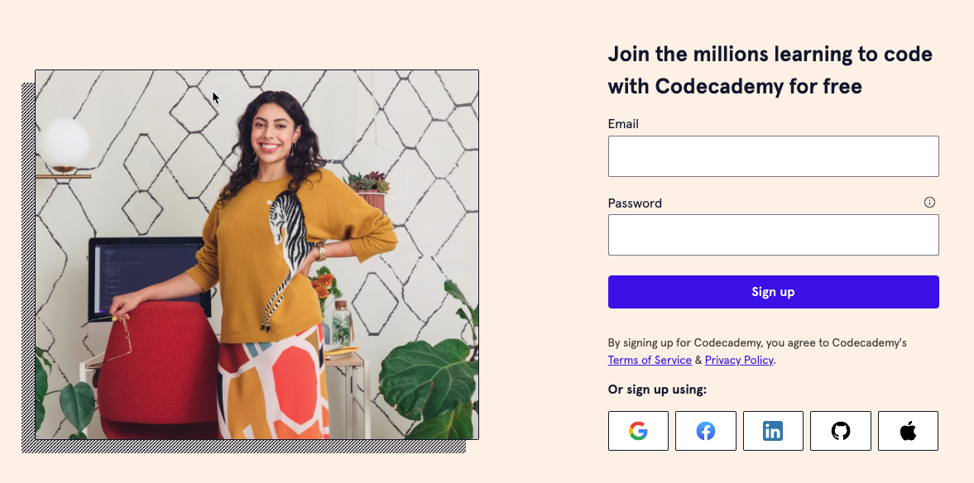
Task: Click the Codecademy agreement disclaimer text
Action: tap(757, 342)
